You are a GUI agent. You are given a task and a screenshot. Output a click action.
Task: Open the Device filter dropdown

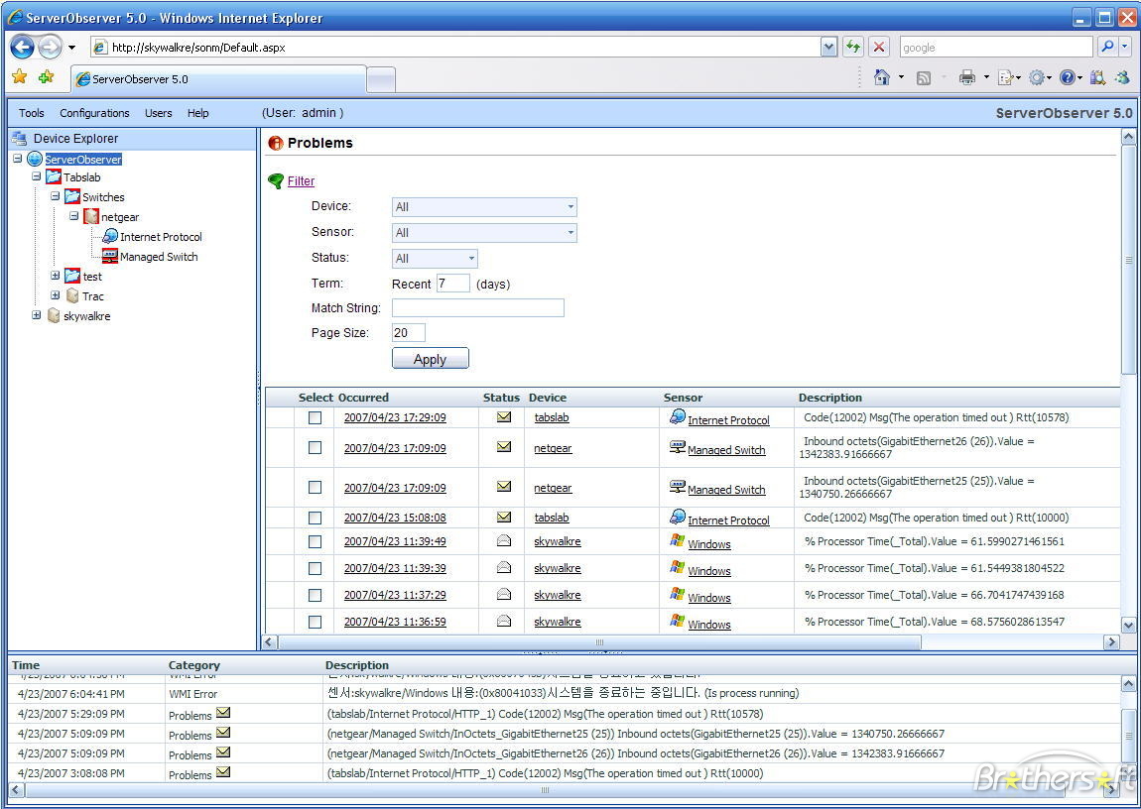click(x=484, y=207)
